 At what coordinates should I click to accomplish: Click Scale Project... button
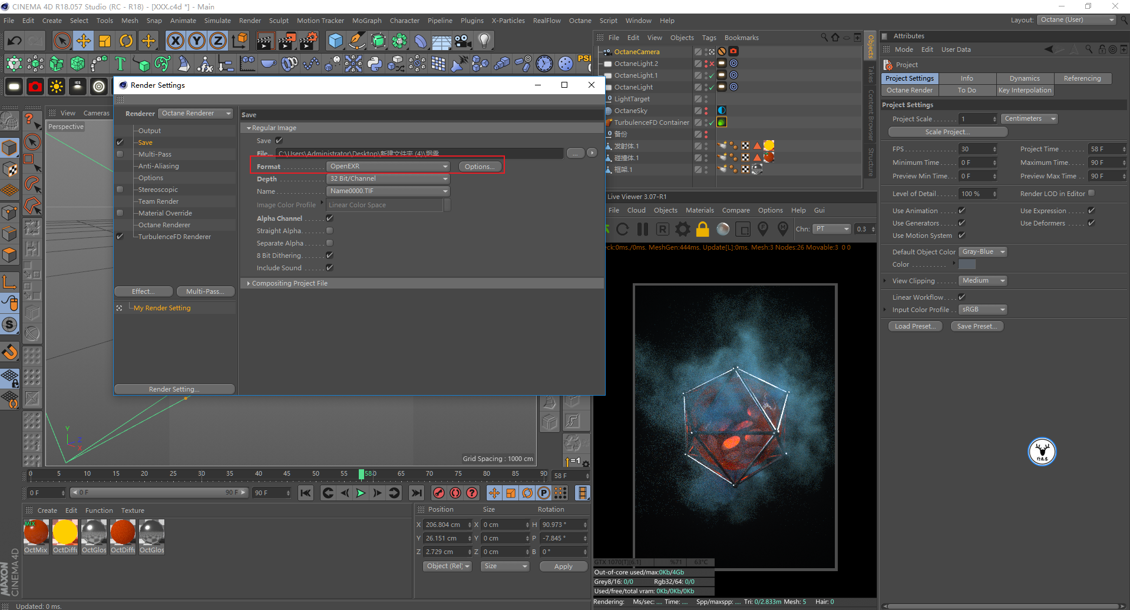coord(947,132)
